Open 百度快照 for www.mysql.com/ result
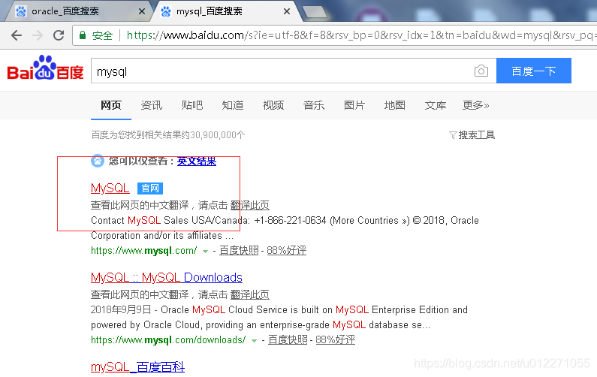The height and width of the screenshot is (377, 597). click(239, 251)
